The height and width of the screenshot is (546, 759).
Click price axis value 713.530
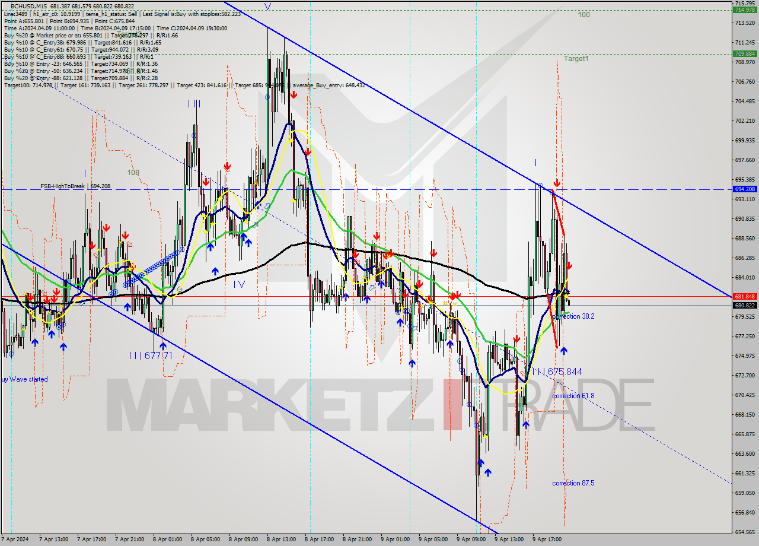(745, 23)
